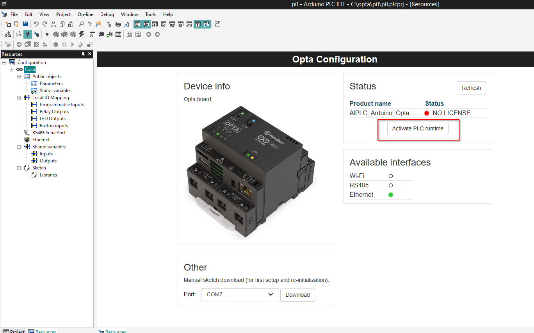Viewport: 534px width, 333px height.
Task: Click the Open project folder icon
Action: 17,24
